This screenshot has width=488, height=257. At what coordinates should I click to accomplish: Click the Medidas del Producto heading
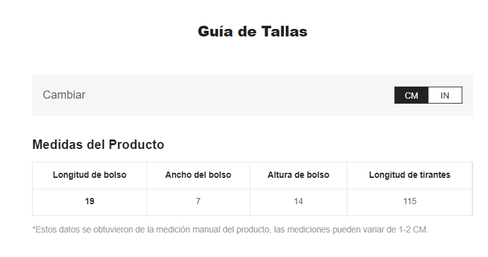pyautogui.click(x=98, y=145)
